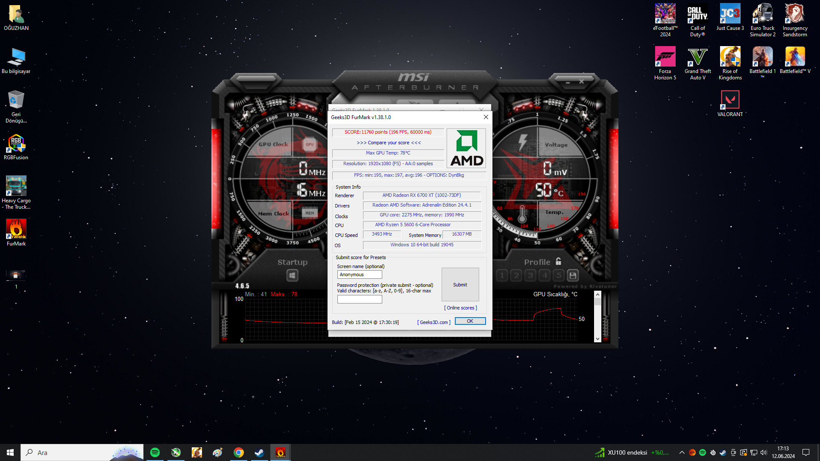The image size is (820, 461).
Task: Click the password protection input field
Action: (360, 299)
